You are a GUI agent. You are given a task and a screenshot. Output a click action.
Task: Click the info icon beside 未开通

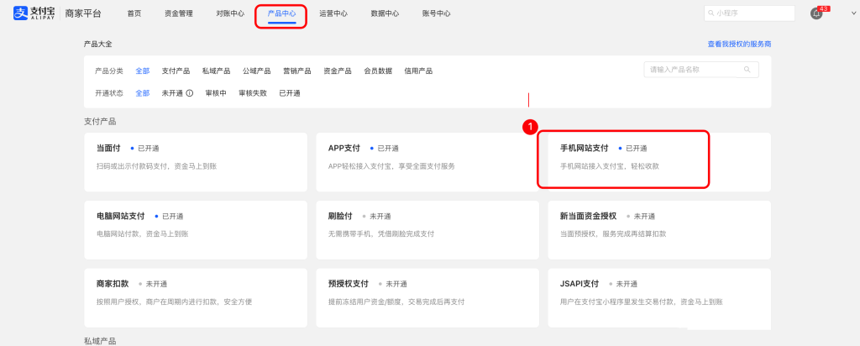189,93
